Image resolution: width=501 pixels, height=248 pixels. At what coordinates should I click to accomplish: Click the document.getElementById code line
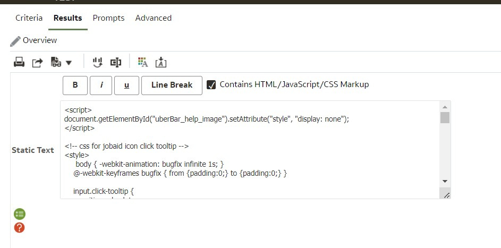(x=207, y=119)
